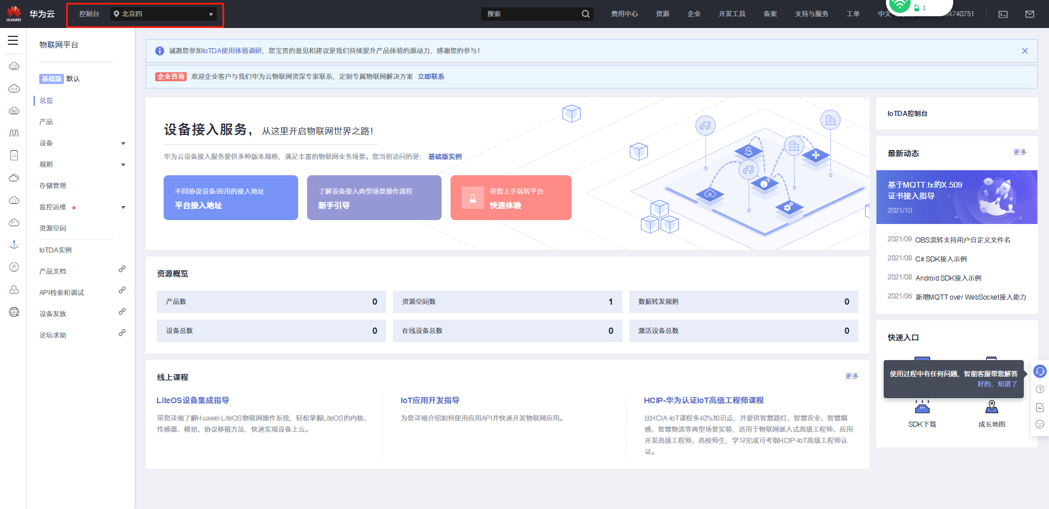
Task: Expand the 监控运维 sidebar submenu arrow
Action: point(123,208)
